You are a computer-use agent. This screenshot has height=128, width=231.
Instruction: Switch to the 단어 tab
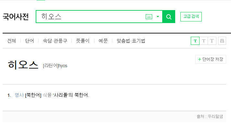(x=30, y=41)
